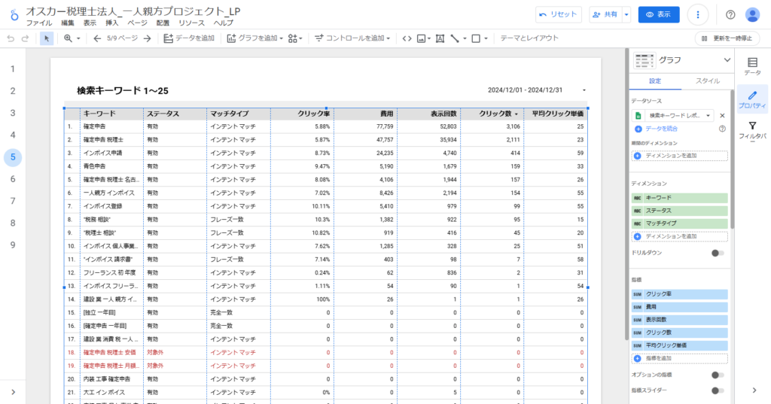Insert a text box from toolbar
The width and height of the screenshot is (771, 404).
(x=440, y=38)
